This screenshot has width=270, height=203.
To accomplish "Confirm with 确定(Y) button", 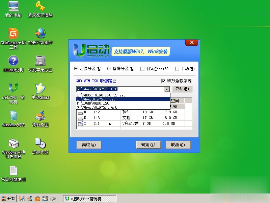I will pos(148,145).
